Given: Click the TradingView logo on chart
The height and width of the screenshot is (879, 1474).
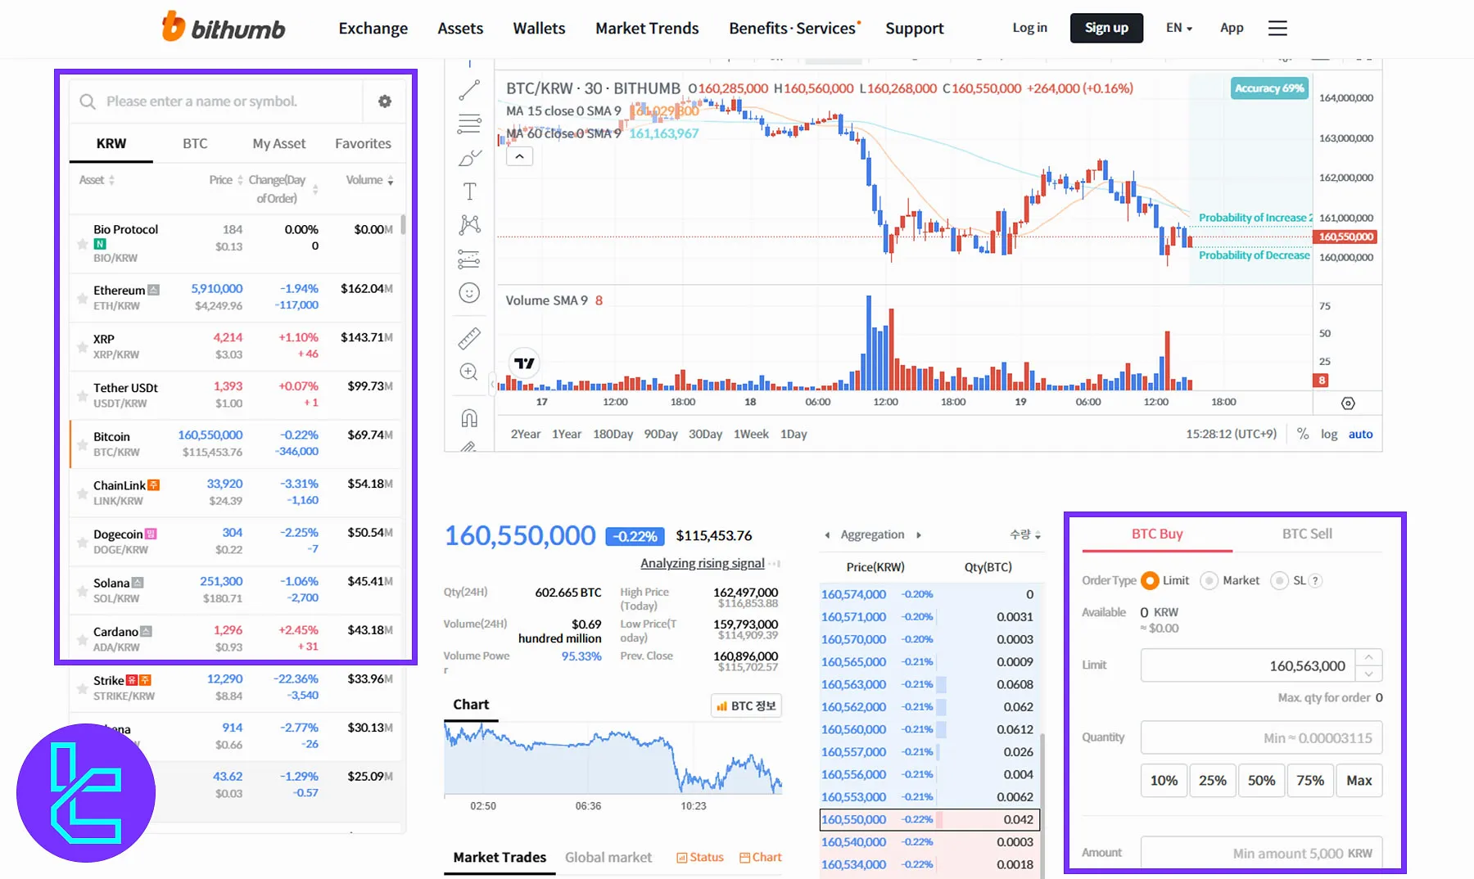Looking at the screenshot, I should (x=524, y=363).
